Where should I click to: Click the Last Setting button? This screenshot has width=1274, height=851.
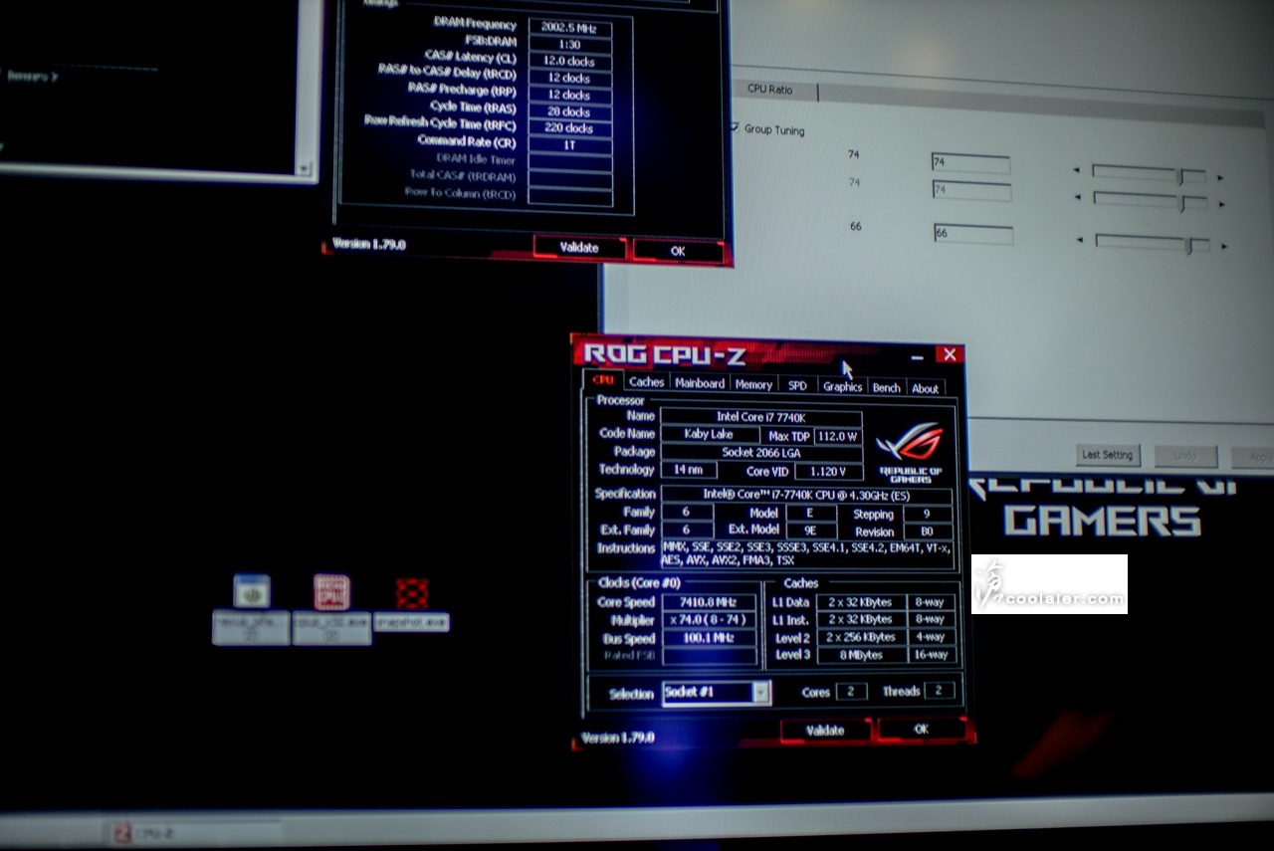[1108, 455]
